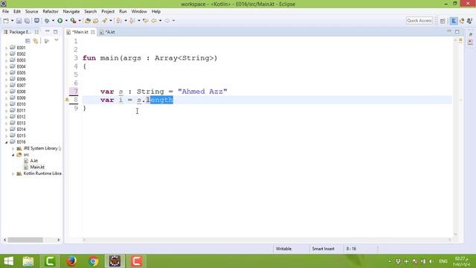Select the Main.kt editor tab
The height and width of the screenshot is (268, 476).
[78, 32]
